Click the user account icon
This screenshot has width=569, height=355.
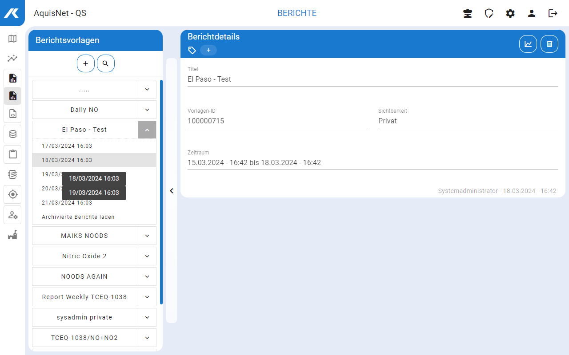click(x=531, y=13)
